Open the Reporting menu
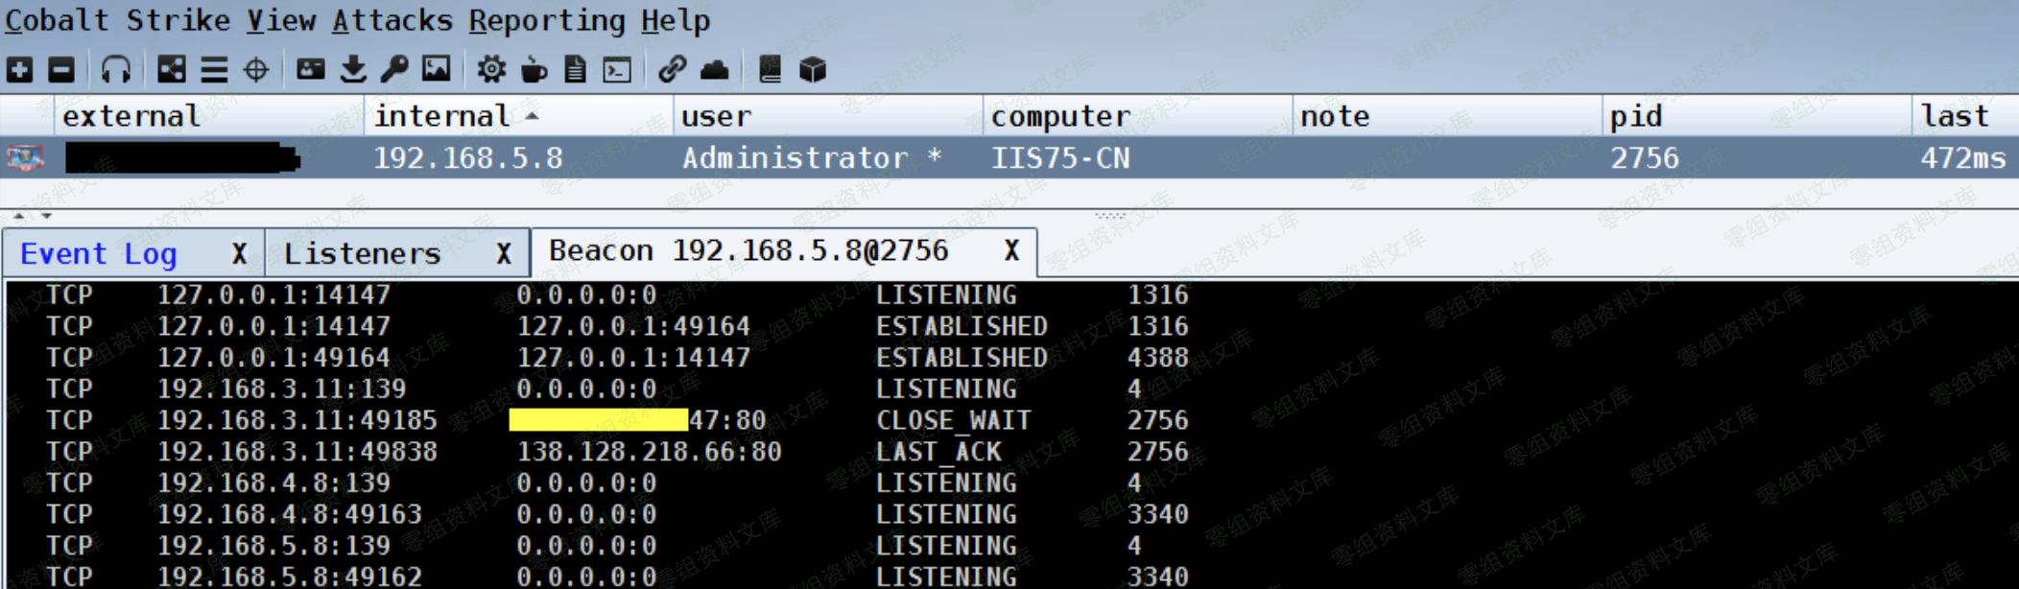Viewport: 2019px width, 589px height. (546, 20)
